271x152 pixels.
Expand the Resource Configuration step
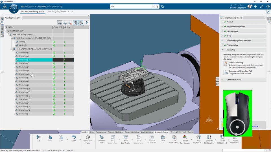[x=222, y=26]
